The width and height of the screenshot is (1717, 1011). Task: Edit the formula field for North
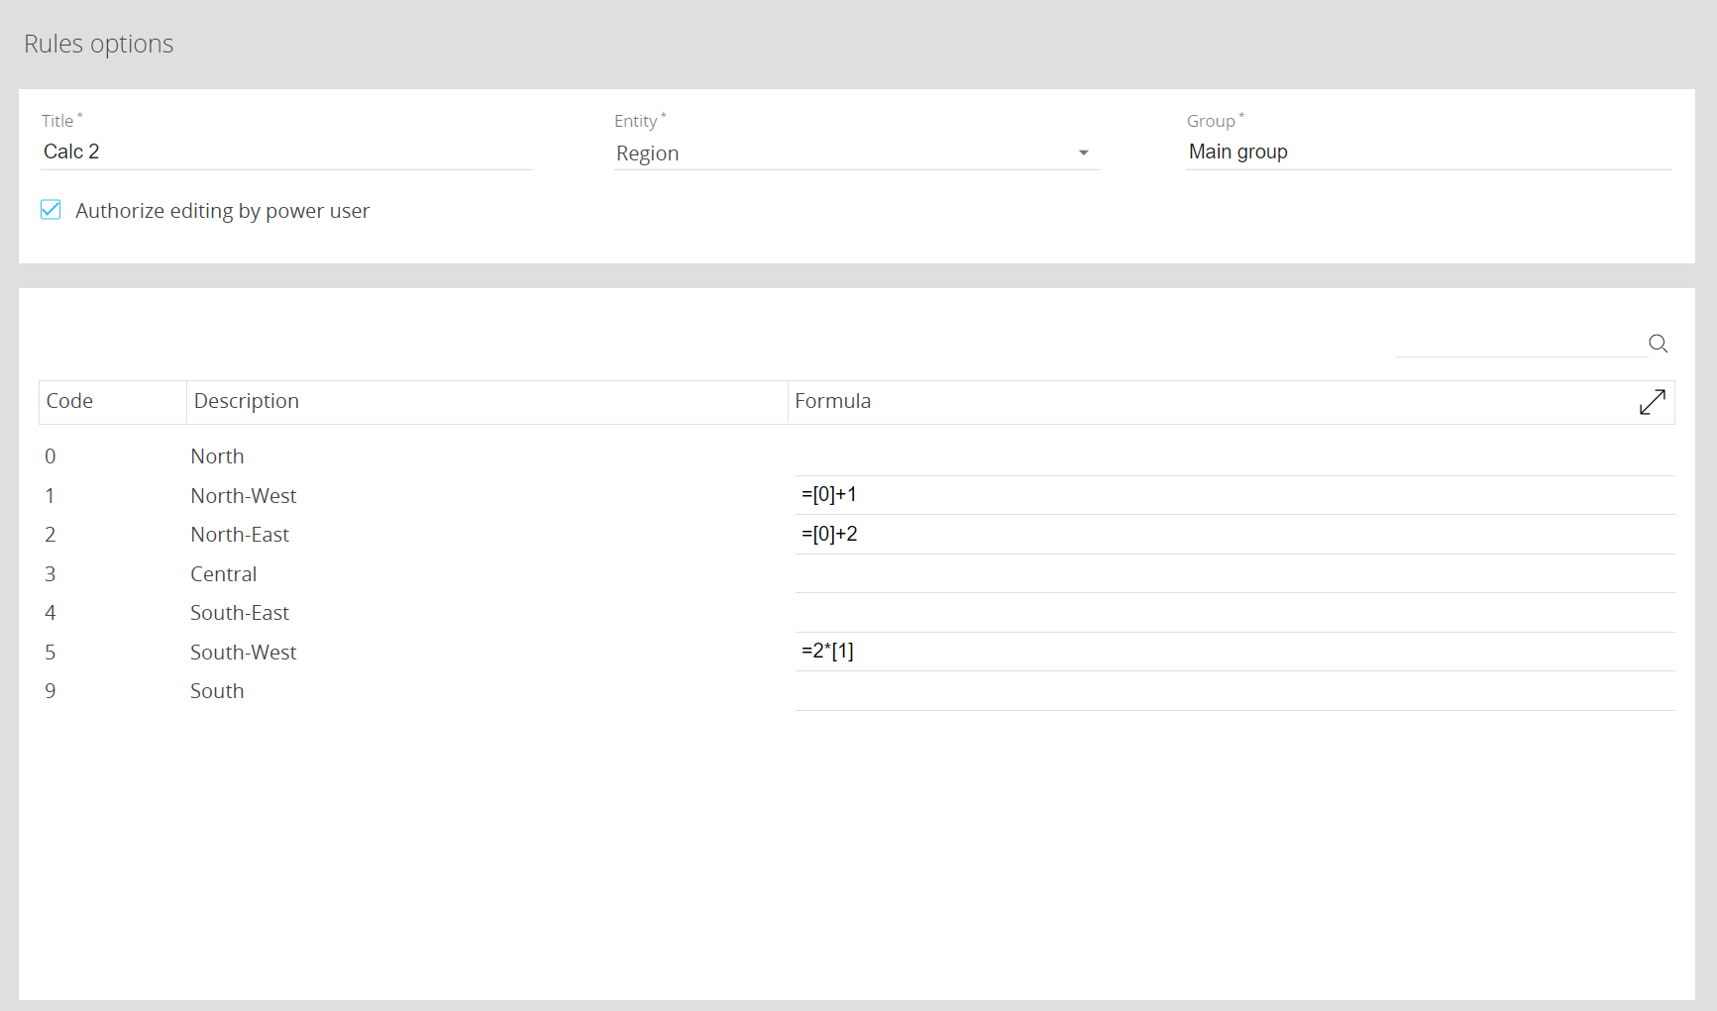(x=1234, y=456)
